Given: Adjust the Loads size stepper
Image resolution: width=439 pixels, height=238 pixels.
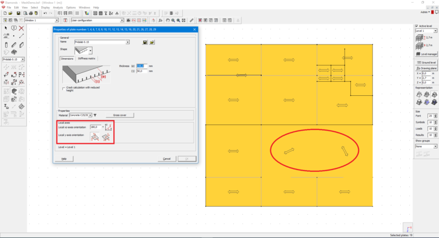Looking at the screenshot, I should pos(436,128).
